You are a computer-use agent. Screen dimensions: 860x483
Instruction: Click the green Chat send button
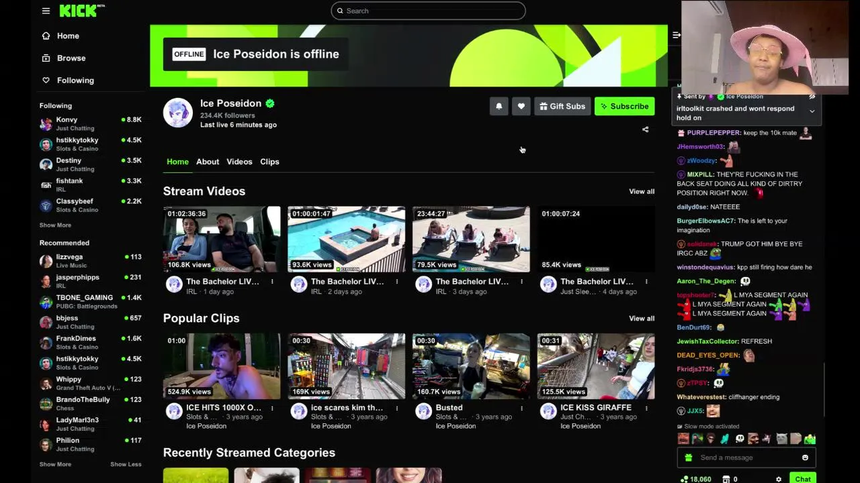coord(803,478)
